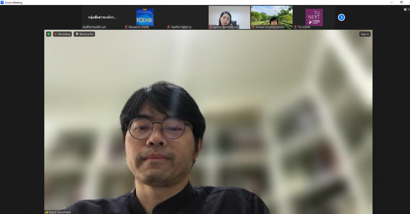Show next participants with blue arrow

coord(341,17)
